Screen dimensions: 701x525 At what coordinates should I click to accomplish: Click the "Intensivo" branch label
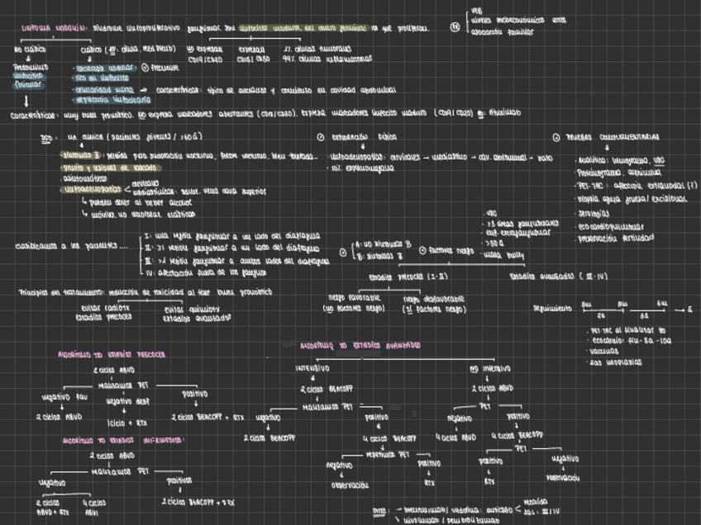pyautogui.click(x=312, y=368)
